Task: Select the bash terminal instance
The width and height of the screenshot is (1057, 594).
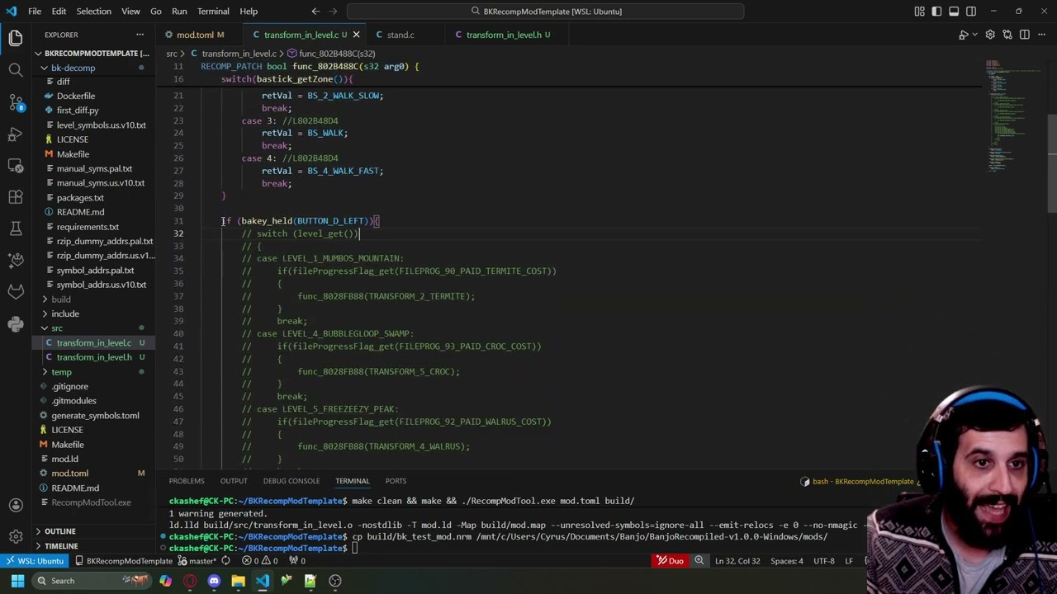Action: click(x=859, y=482)
